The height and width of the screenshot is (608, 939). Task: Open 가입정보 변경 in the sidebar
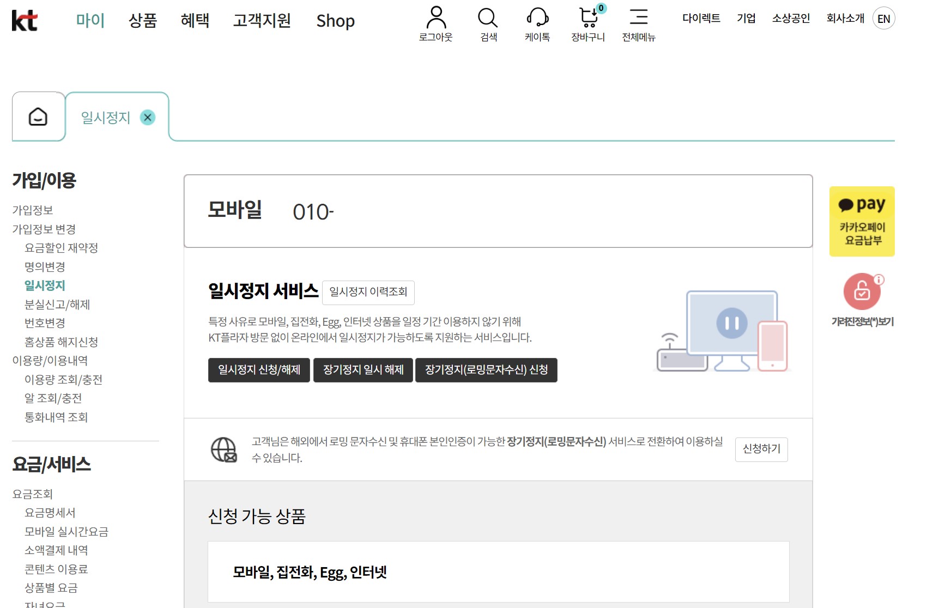(44, 229)
